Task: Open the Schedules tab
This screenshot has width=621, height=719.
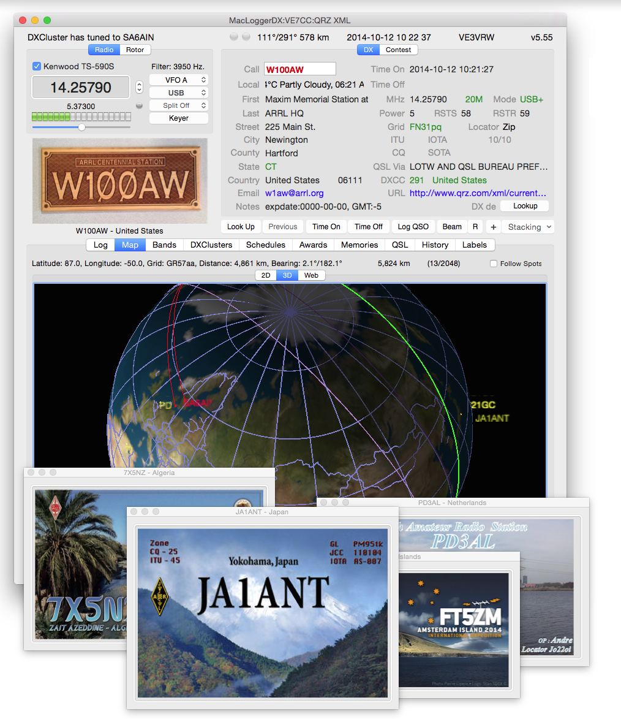Action: click(266, 245)
